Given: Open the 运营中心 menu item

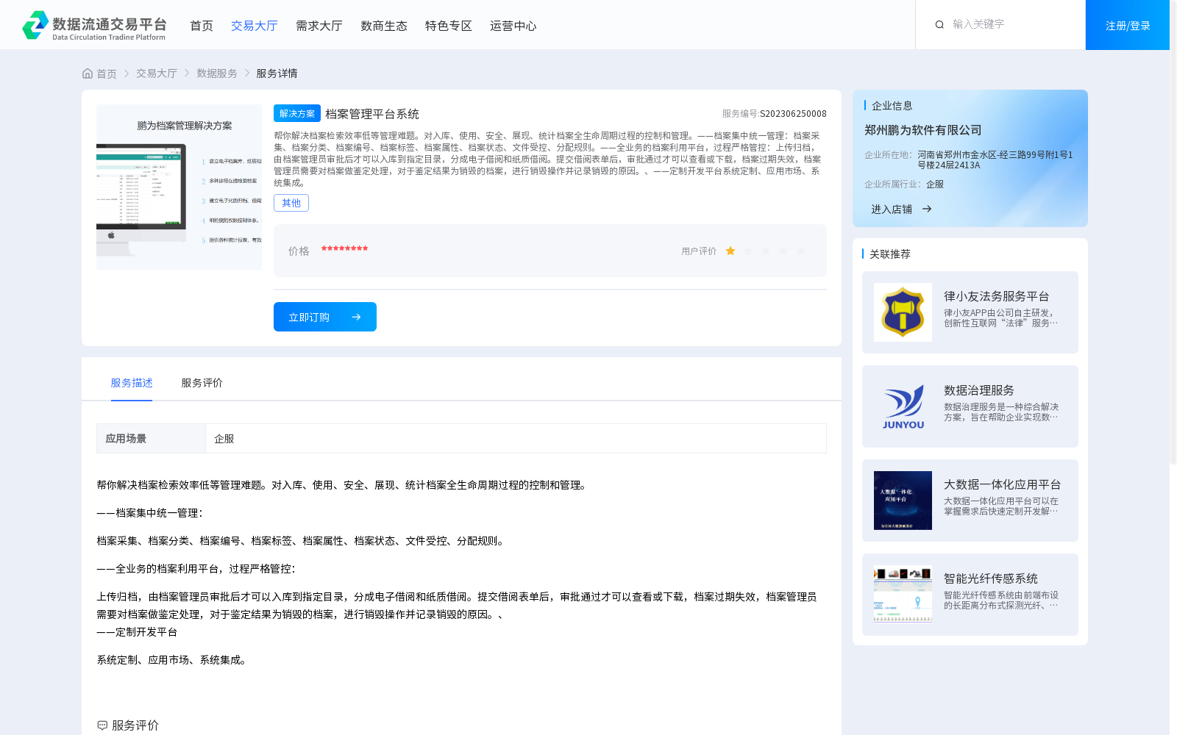Looking at the screenshot, I should (513, 26).
